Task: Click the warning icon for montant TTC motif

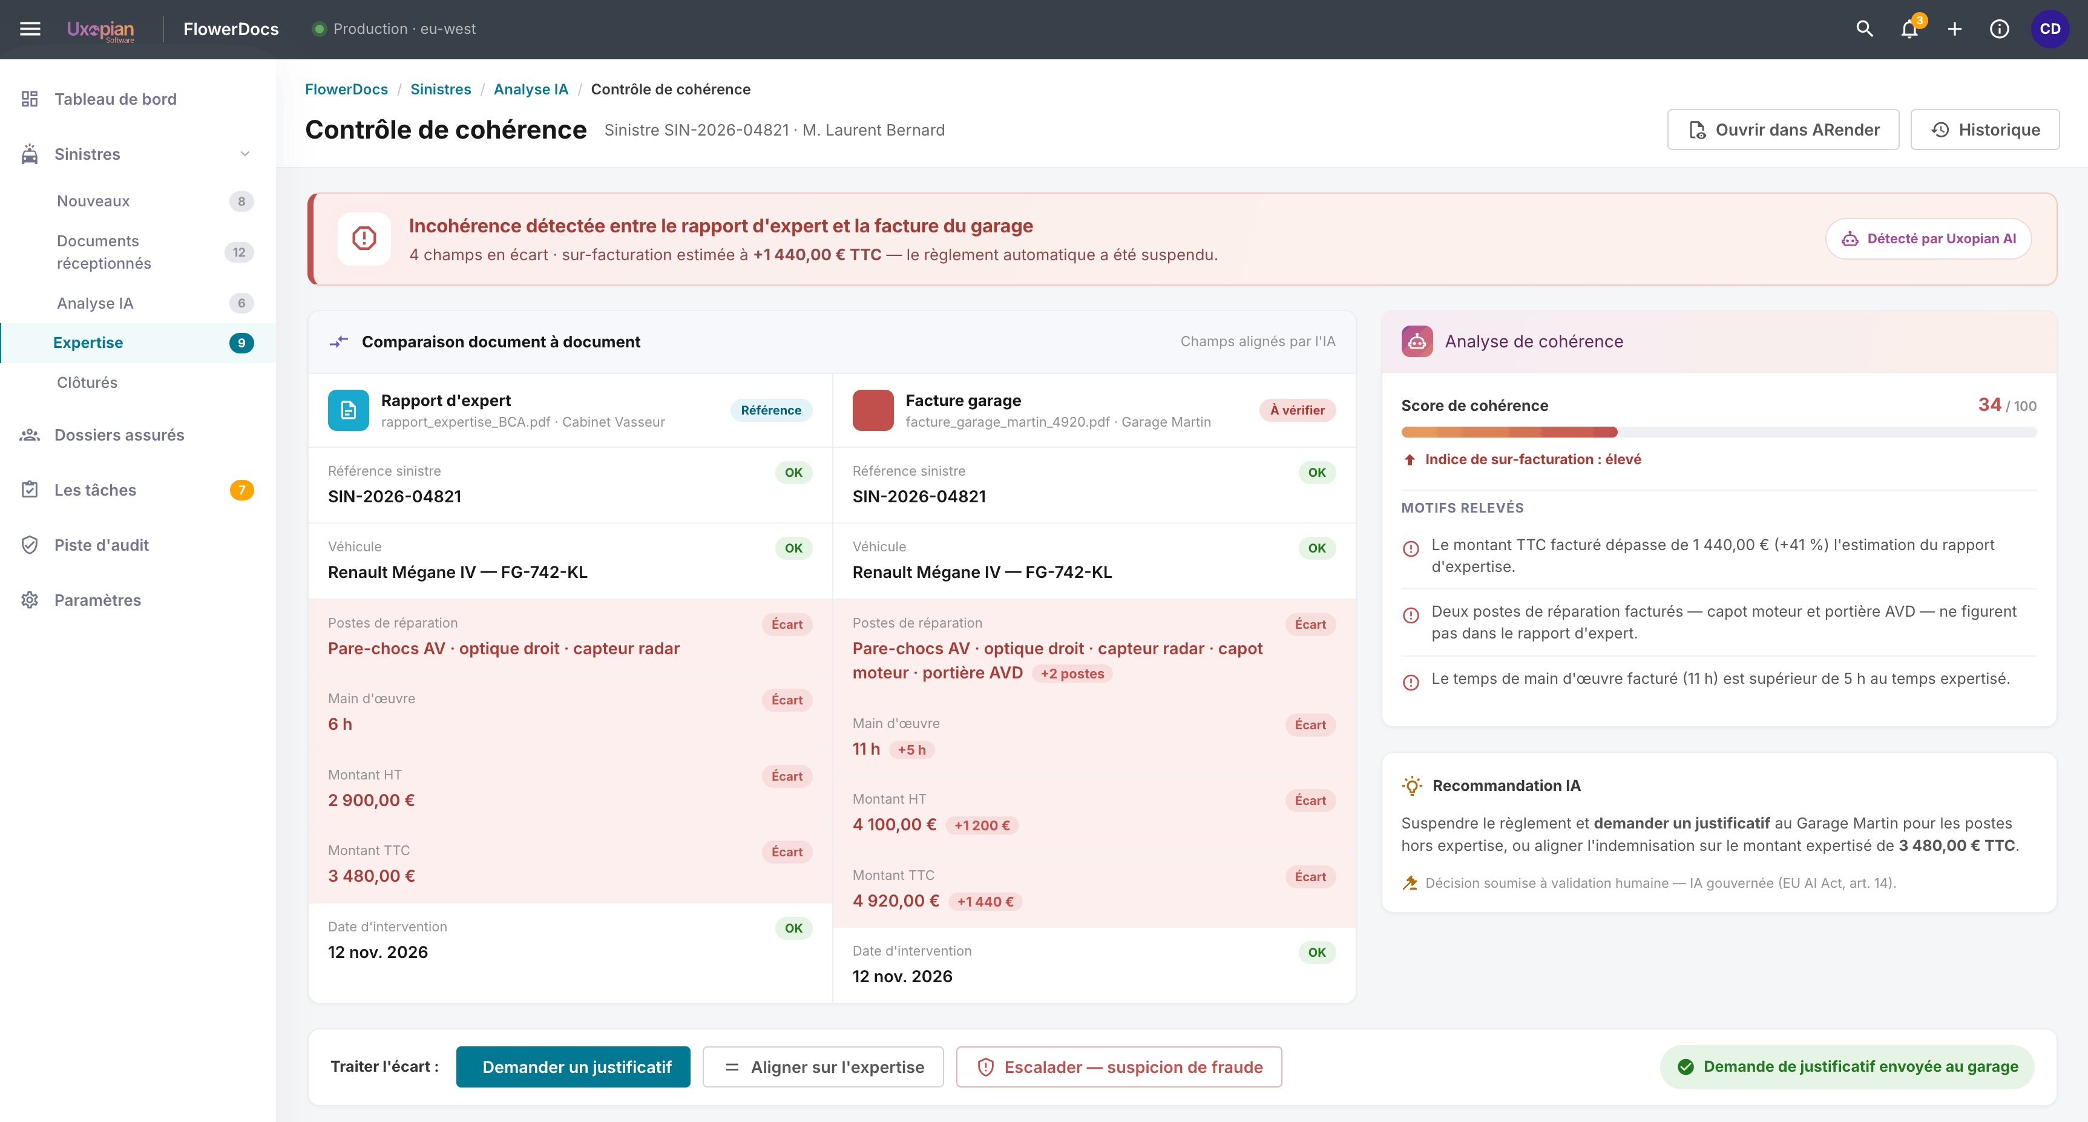Action: point(1410,549)
